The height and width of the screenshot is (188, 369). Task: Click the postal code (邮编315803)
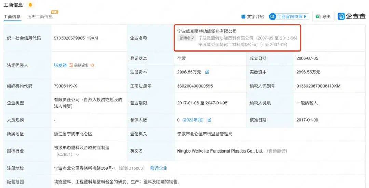131,168
